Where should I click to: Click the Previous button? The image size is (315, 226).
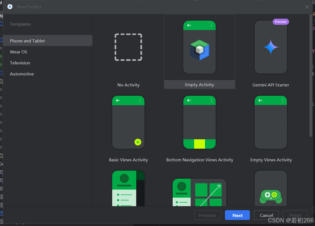208,215
